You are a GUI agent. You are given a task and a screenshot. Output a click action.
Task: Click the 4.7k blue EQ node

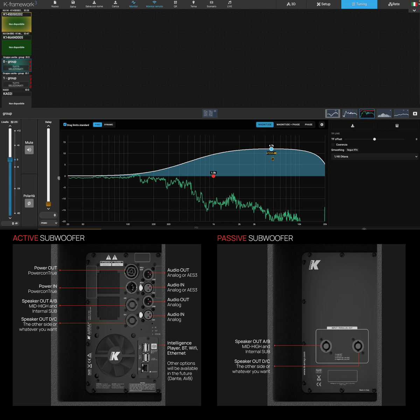tap(271, 149)
